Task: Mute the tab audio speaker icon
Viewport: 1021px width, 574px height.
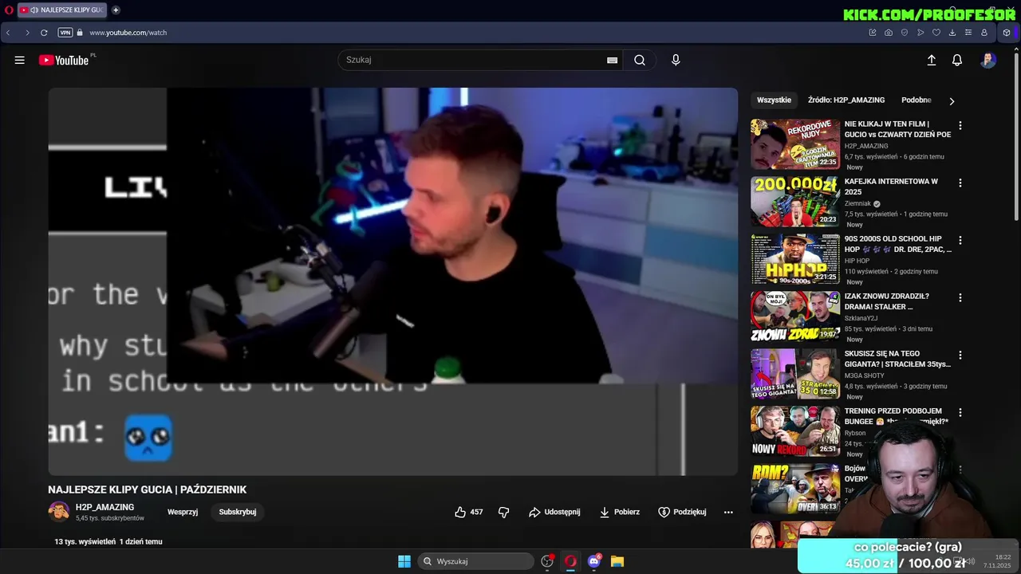Action: (34, 10)
